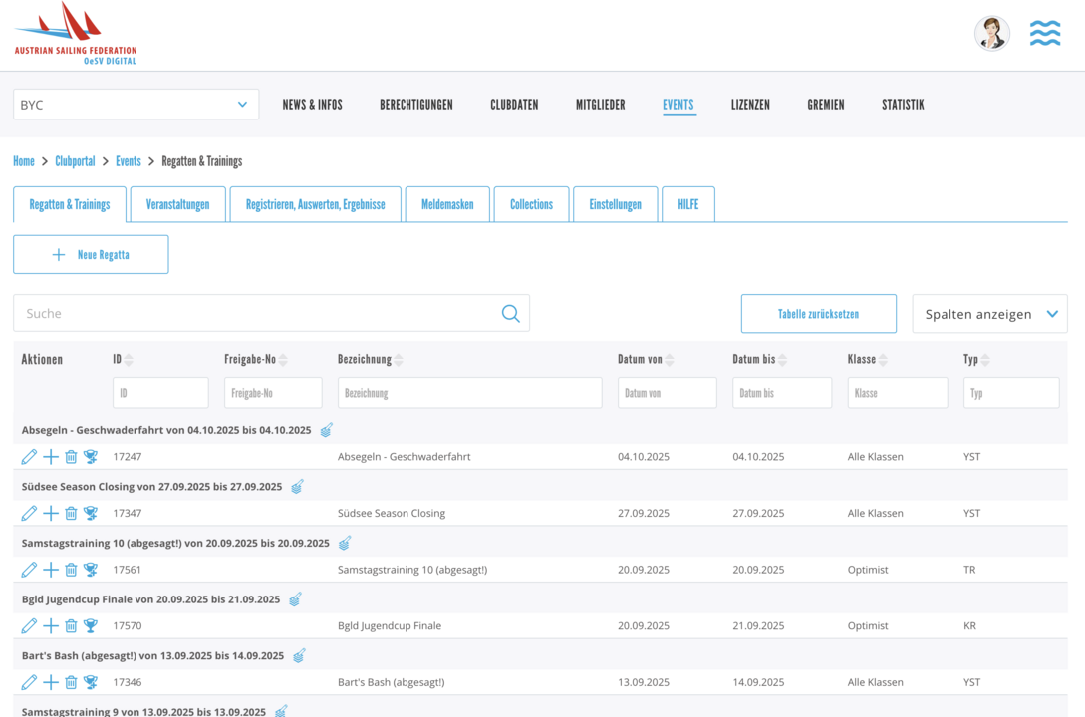
Task: Click the pencil edit icon for Absegeln - Geschwaderfahrt
Action: [x=29, y=457]
